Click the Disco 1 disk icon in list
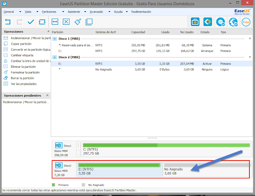The height and width of the screenshot is (196, 255). click(55, 39)
